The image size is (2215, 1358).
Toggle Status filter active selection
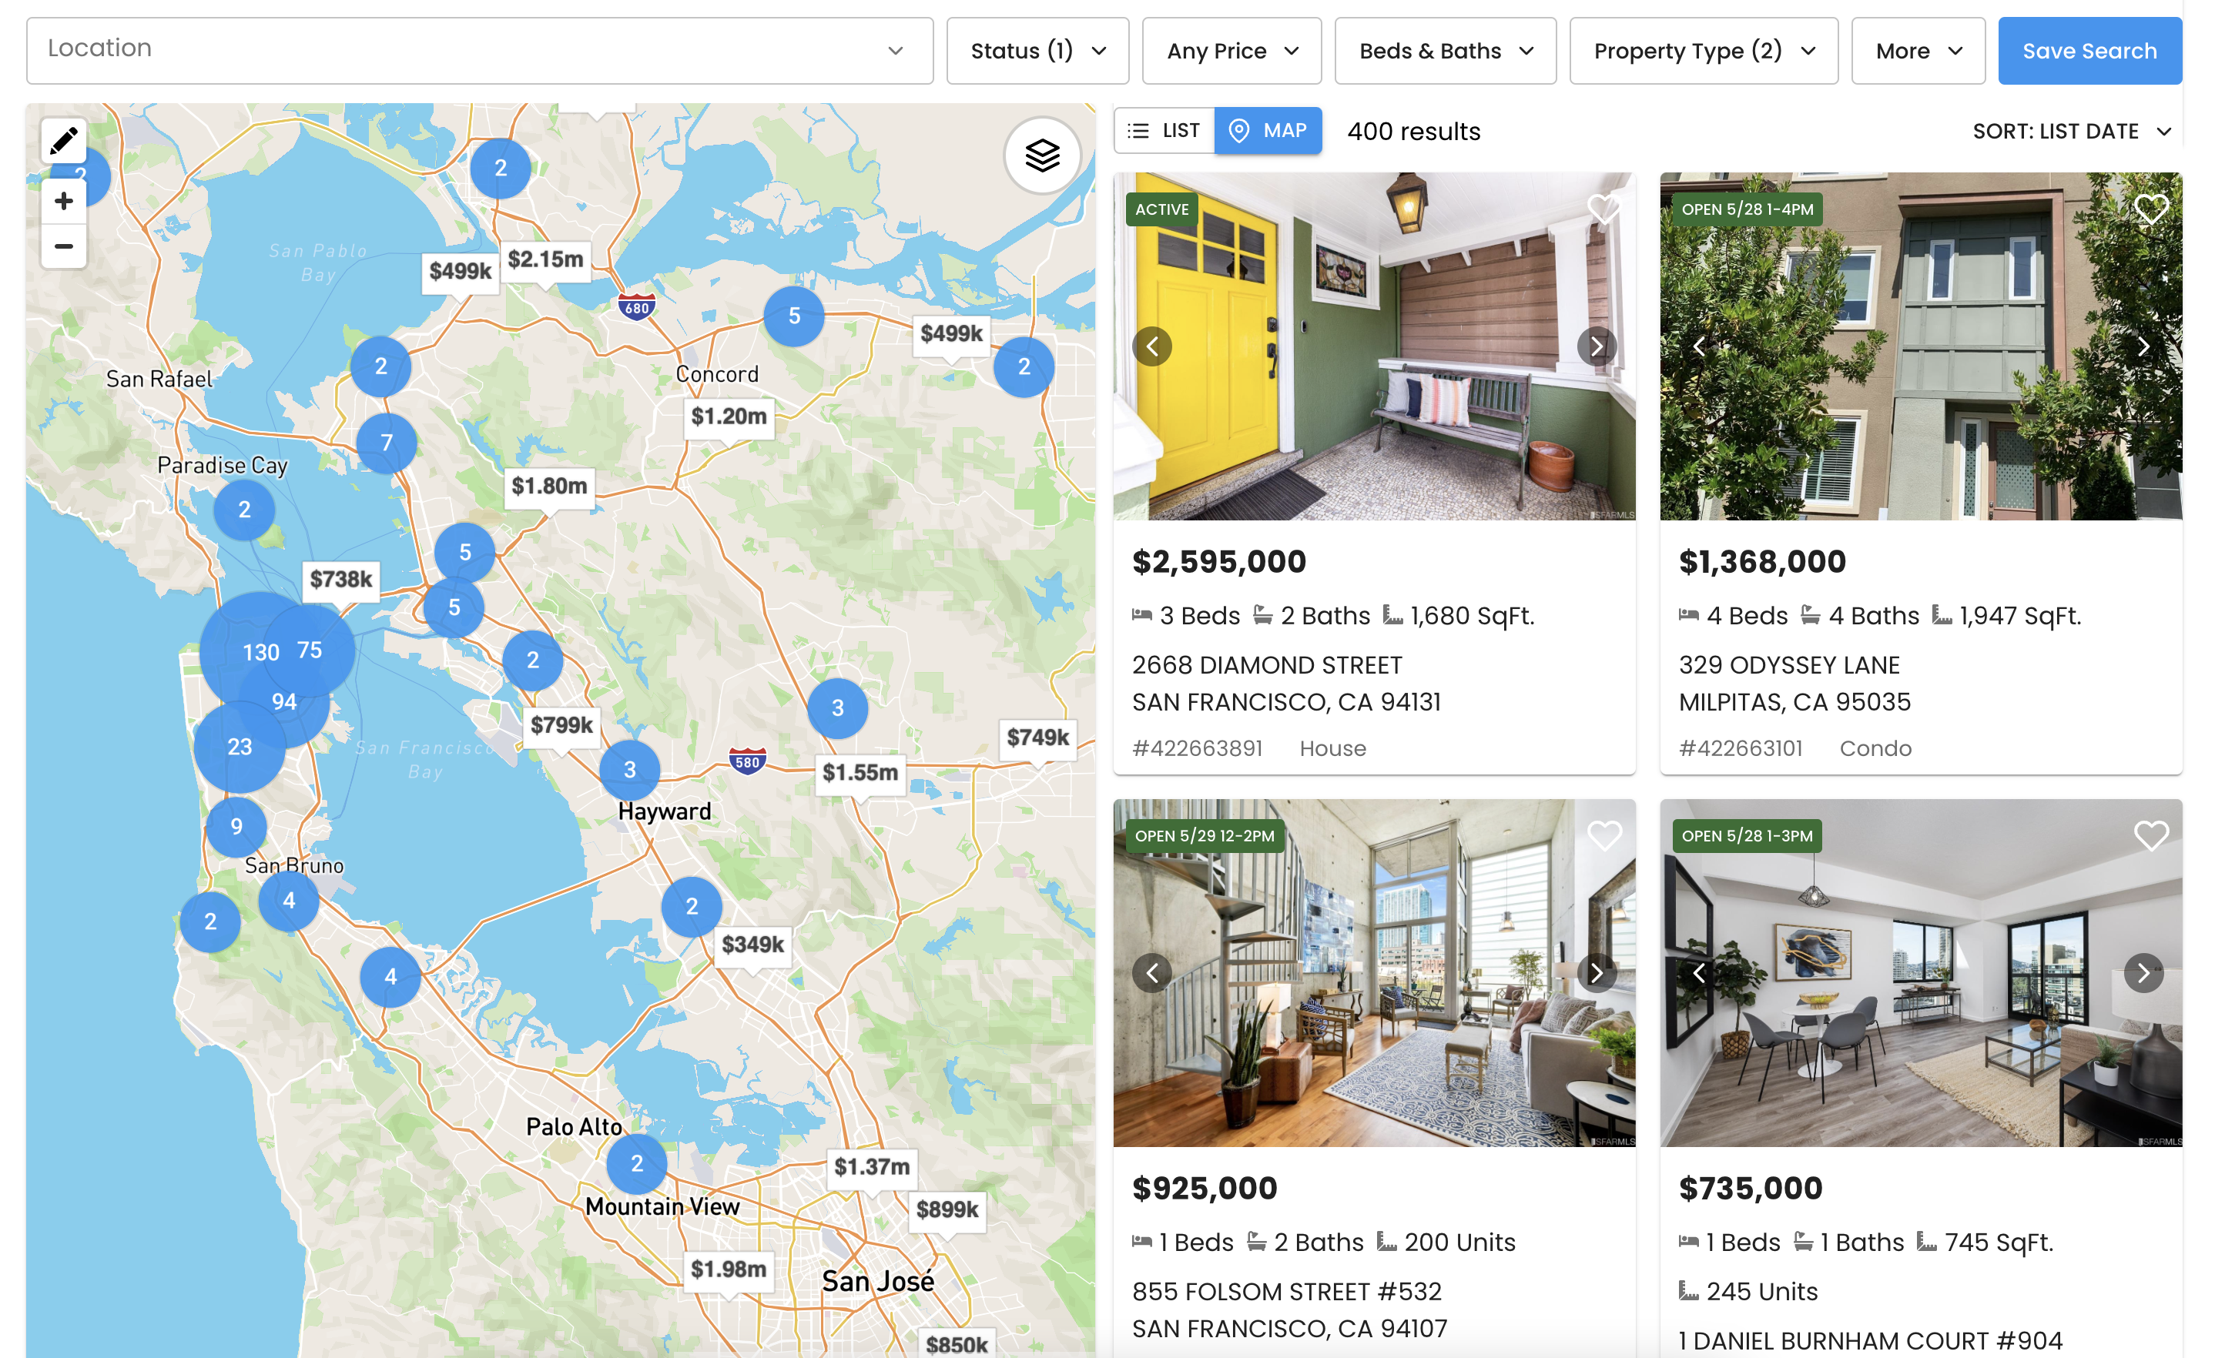[1037, 49]
